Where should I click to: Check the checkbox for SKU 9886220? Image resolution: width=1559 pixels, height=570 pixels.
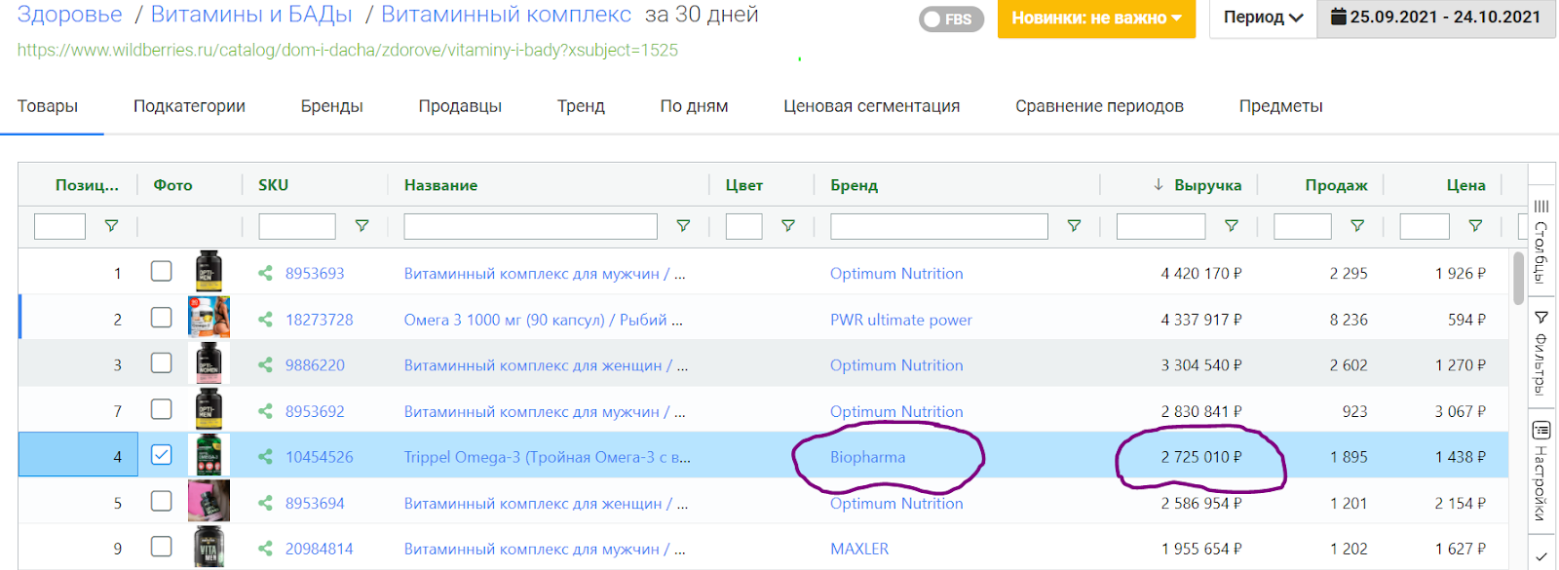pyautogui.click(x=162, y=363)
